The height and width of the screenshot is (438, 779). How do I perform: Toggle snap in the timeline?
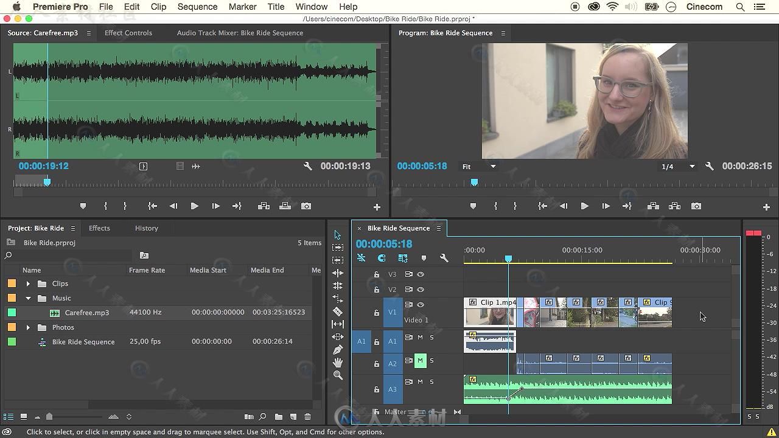[x=382, y=258]
